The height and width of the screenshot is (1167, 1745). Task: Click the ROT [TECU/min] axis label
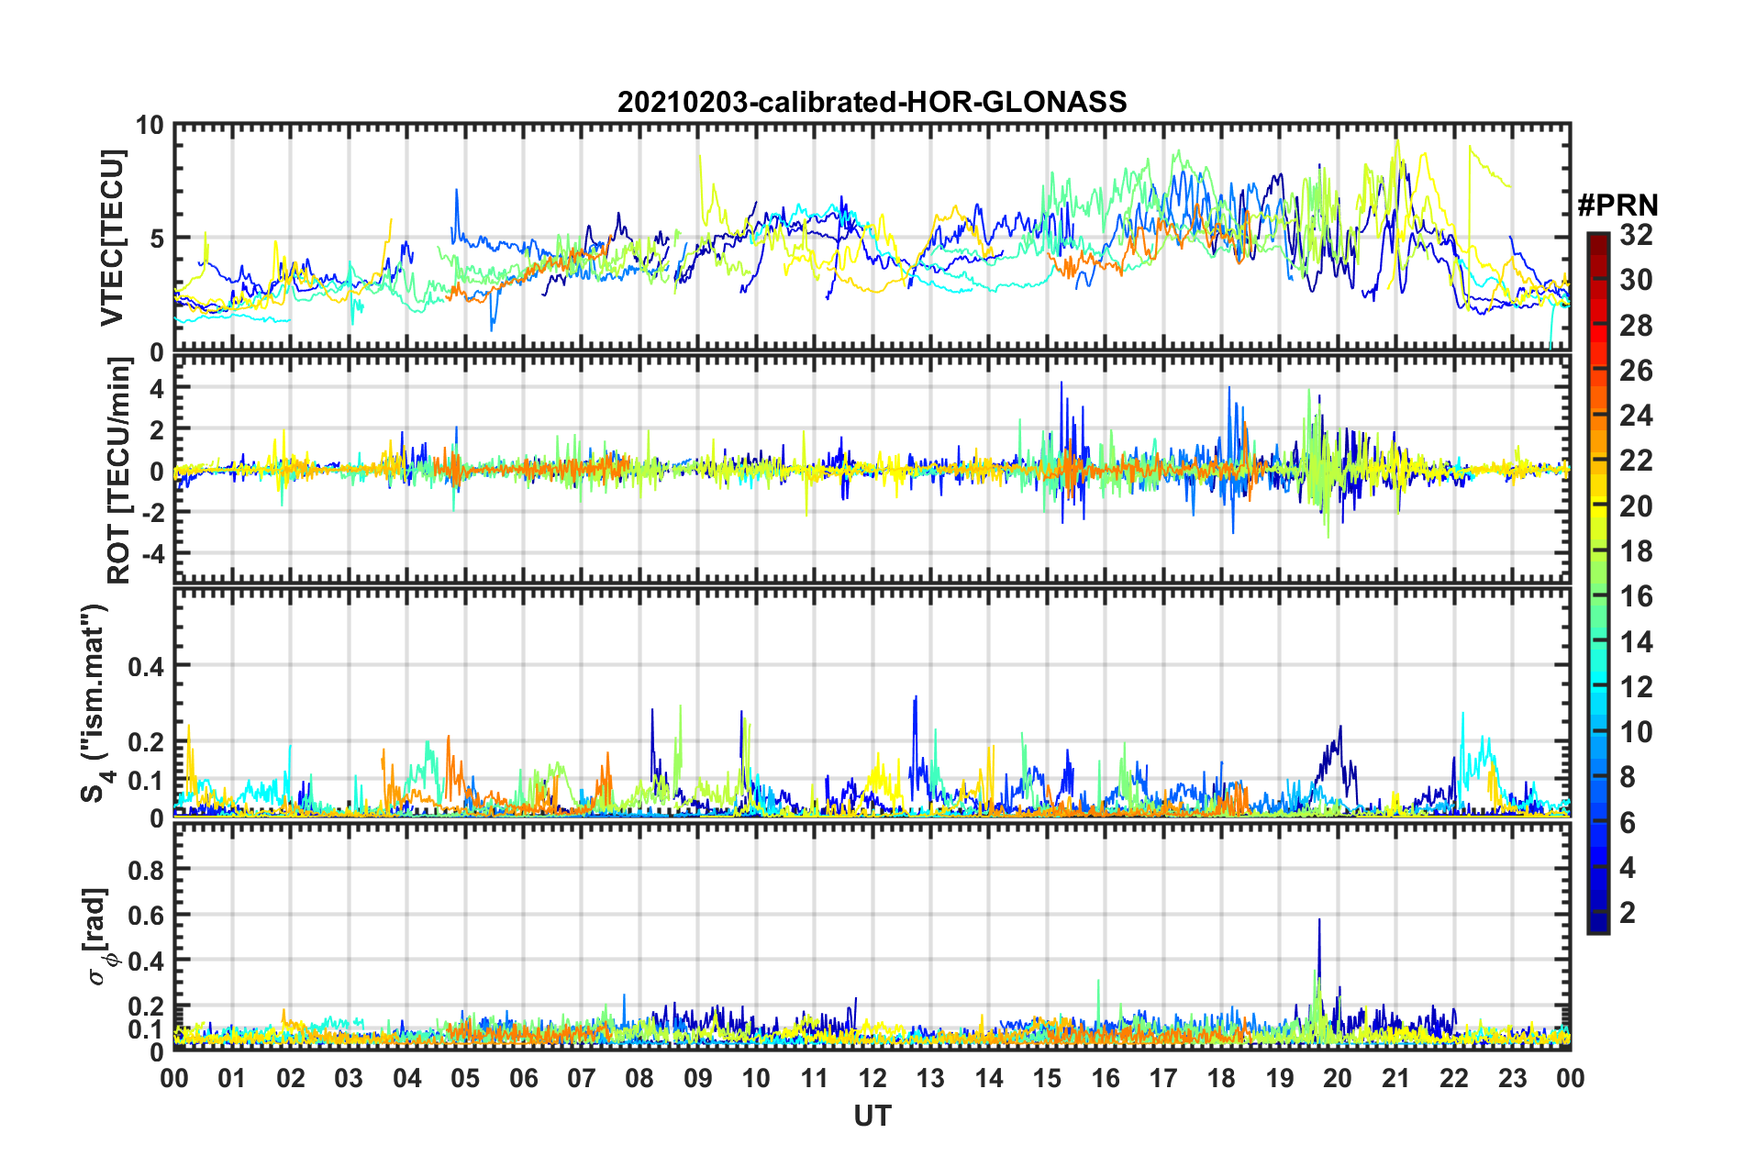119,471
